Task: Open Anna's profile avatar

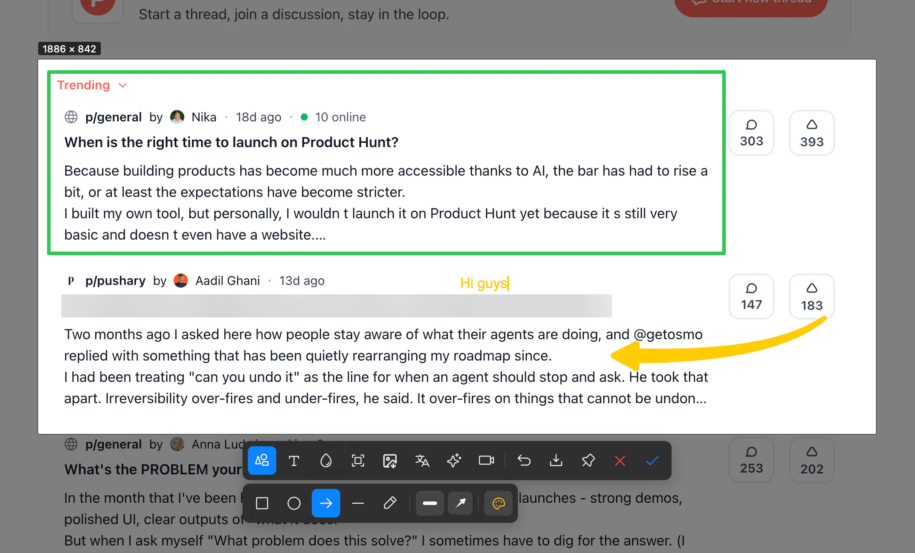Action: pos(177,444)
